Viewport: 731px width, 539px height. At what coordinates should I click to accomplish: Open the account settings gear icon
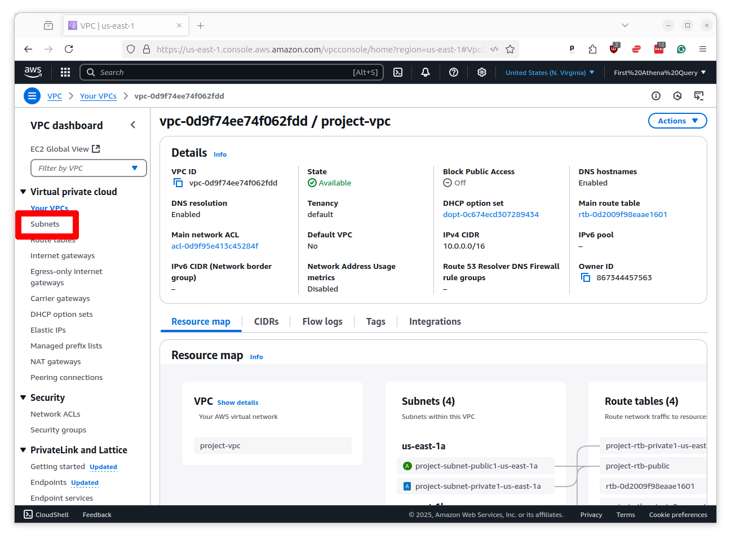coord(481,72)
